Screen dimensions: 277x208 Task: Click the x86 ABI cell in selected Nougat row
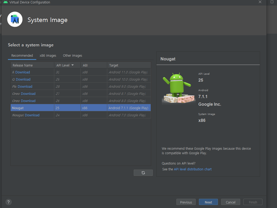(x=94, y=108)
